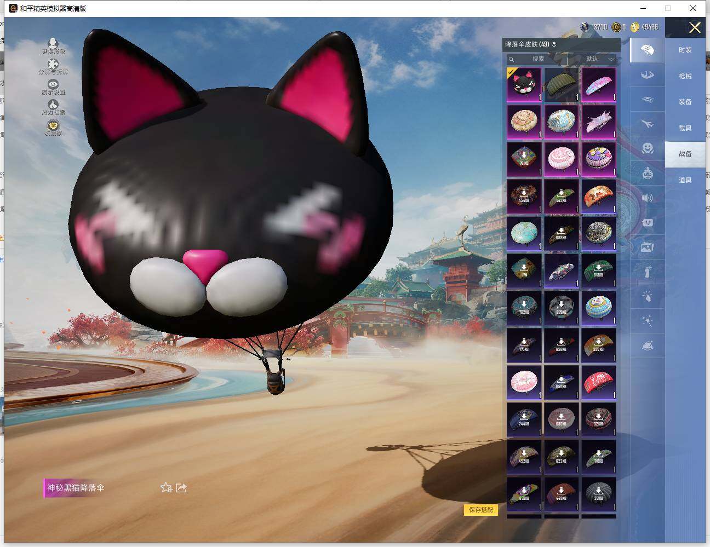Image resolution: width=710 pixels, height=547 pixels.
Task: Download the 762KB parachute skin
Action: click(x=524, y=308)
